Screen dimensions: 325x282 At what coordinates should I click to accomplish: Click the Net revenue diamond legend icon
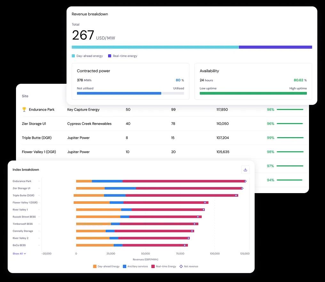pos(181,266)
